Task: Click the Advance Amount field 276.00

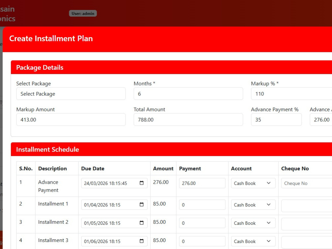Action: 321,120
